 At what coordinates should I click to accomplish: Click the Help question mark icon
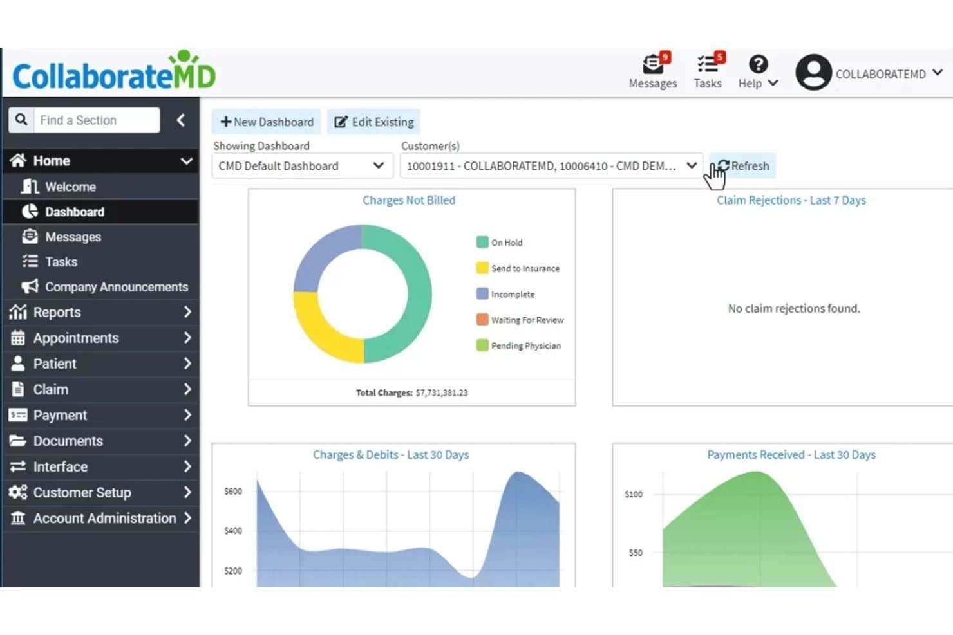point(758,64)
